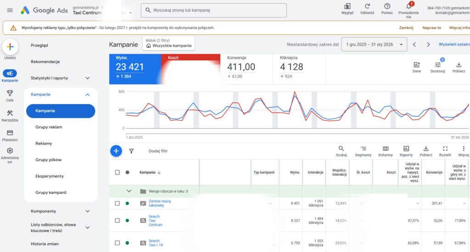Select checkbox for Search Taxi Centrum campaign

click(117, 220)
